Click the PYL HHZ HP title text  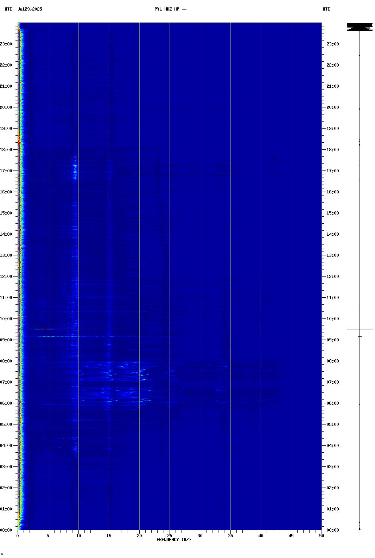point(171,9)
